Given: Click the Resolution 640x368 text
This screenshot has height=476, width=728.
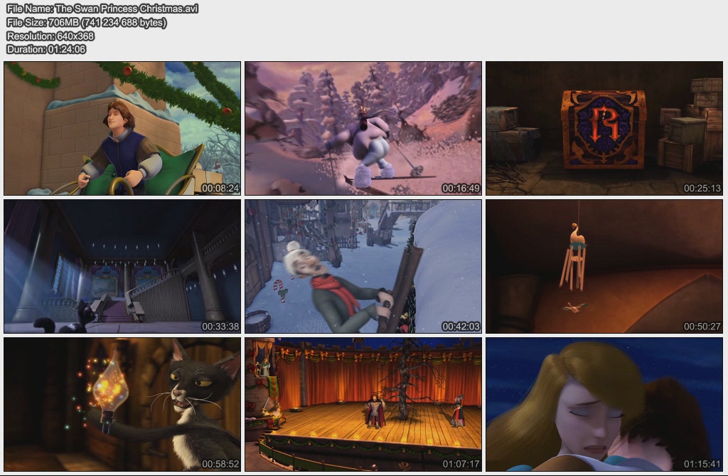Looking at the screenshot, I should (50, 36).
